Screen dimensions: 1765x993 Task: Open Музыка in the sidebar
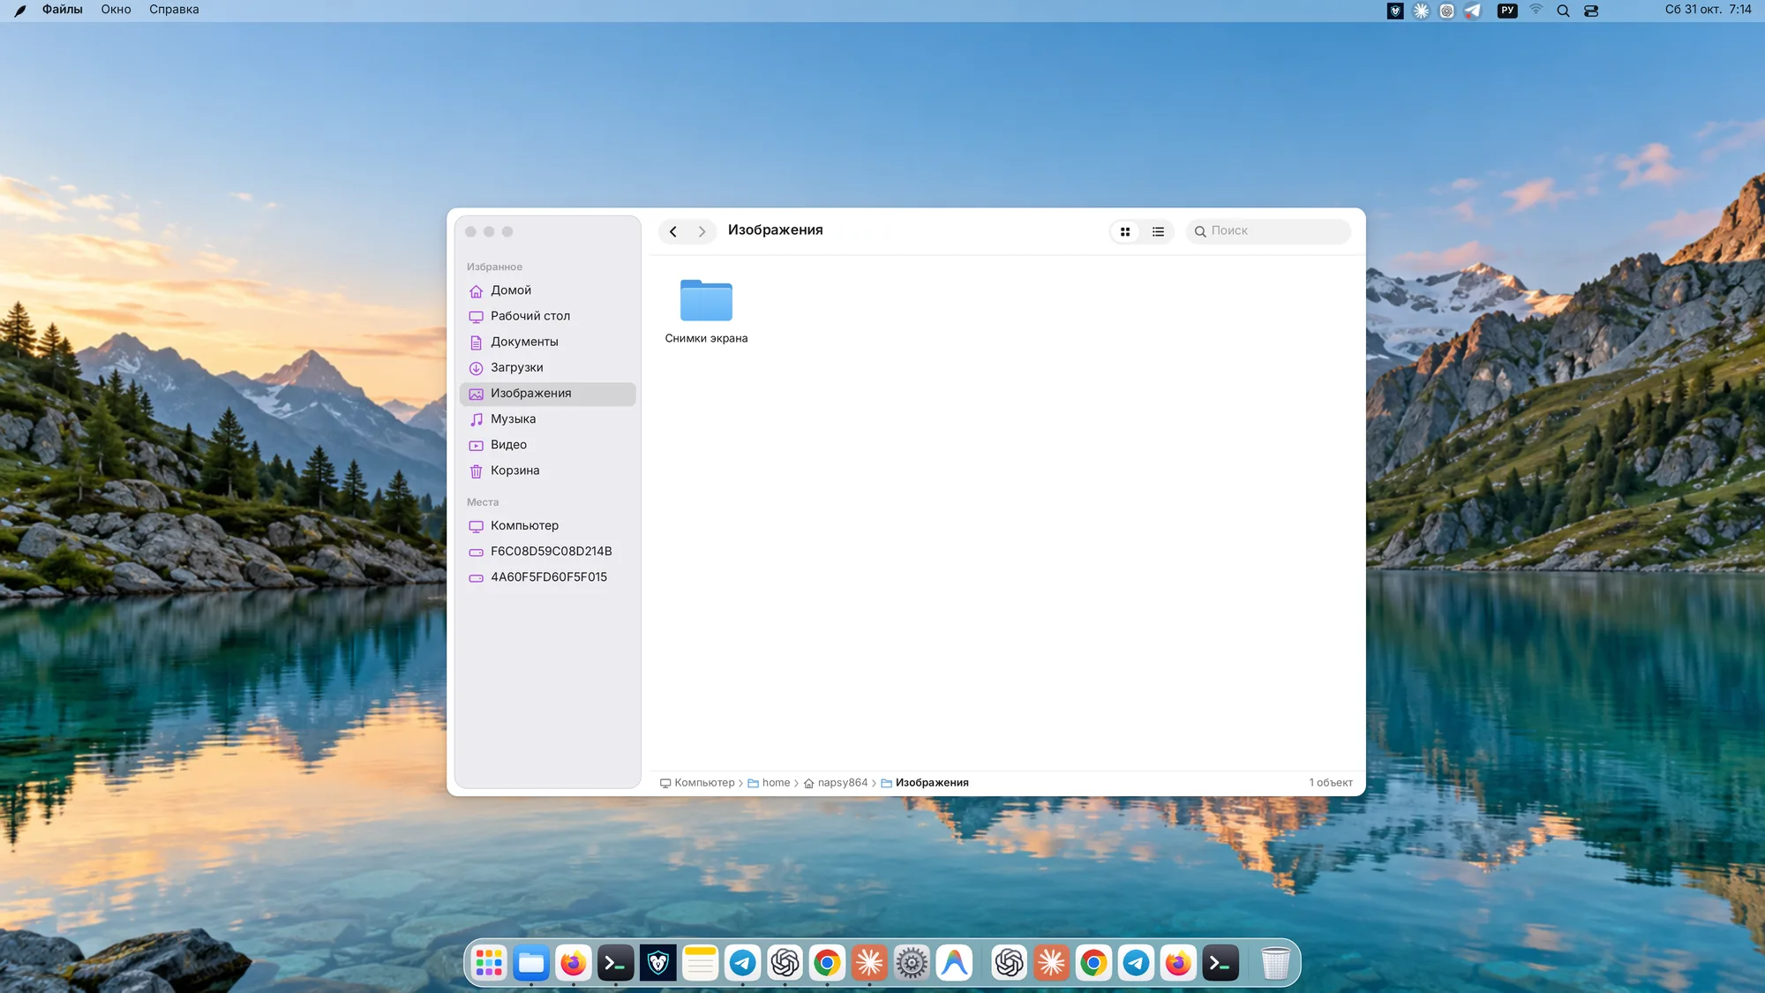[547, 419]
